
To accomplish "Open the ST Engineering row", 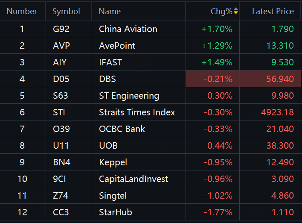I will pos(129,96).
